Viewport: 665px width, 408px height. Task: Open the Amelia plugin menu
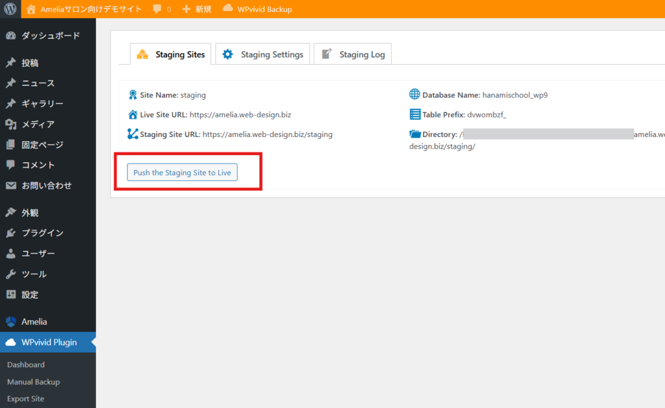(34, 322)
